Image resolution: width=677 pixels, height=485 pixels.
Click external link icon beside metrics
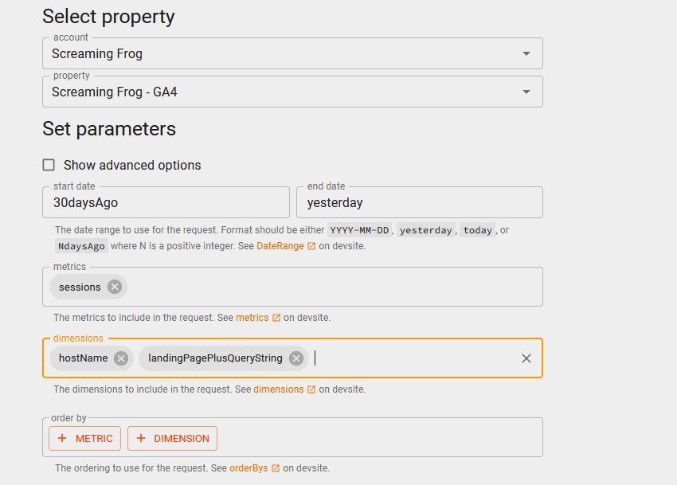[x=276, y=318]
